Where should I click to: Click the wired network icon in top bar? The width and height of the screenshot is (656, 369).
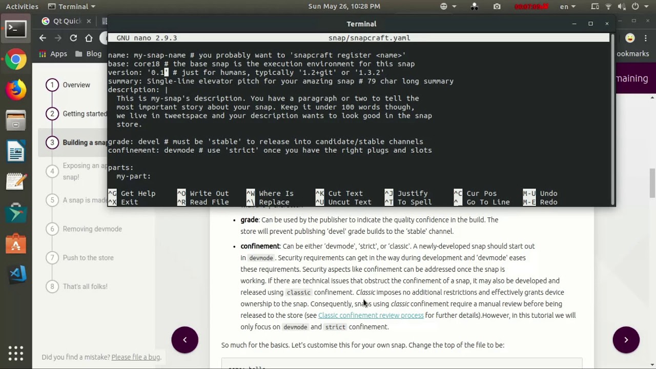coord(595,6)
